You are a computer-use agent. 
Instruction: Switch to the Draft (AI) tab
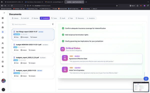point(25,18)
